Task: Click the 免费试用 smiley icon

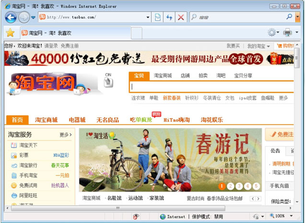Action: coord(14,186)
